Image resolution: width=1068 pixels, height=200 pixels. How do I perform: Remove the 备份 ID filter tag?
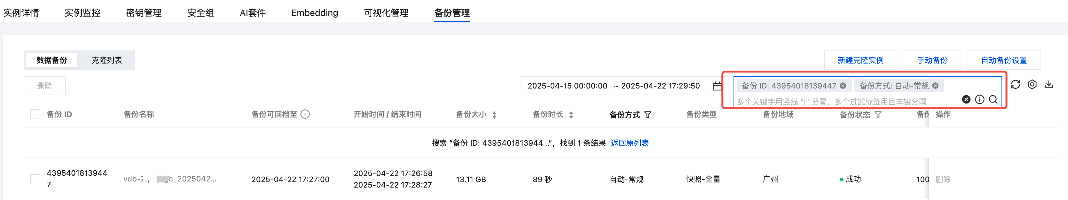(x=843, y=86)
